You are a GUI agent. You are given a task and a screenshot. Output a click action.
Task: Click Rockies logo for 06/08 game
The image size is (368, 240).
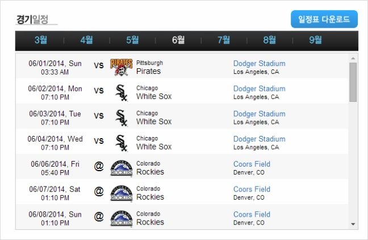(122, 218)
